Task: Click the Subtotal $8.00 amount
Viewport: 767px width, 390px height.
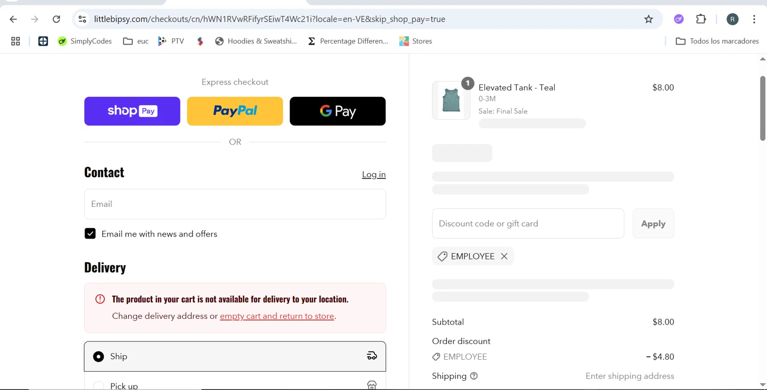Action: [663, 322]
